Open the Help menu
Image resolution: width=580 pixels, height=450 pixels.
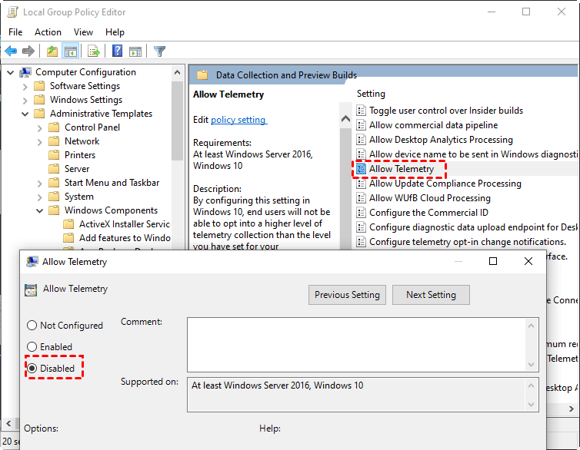coord(115,32)
